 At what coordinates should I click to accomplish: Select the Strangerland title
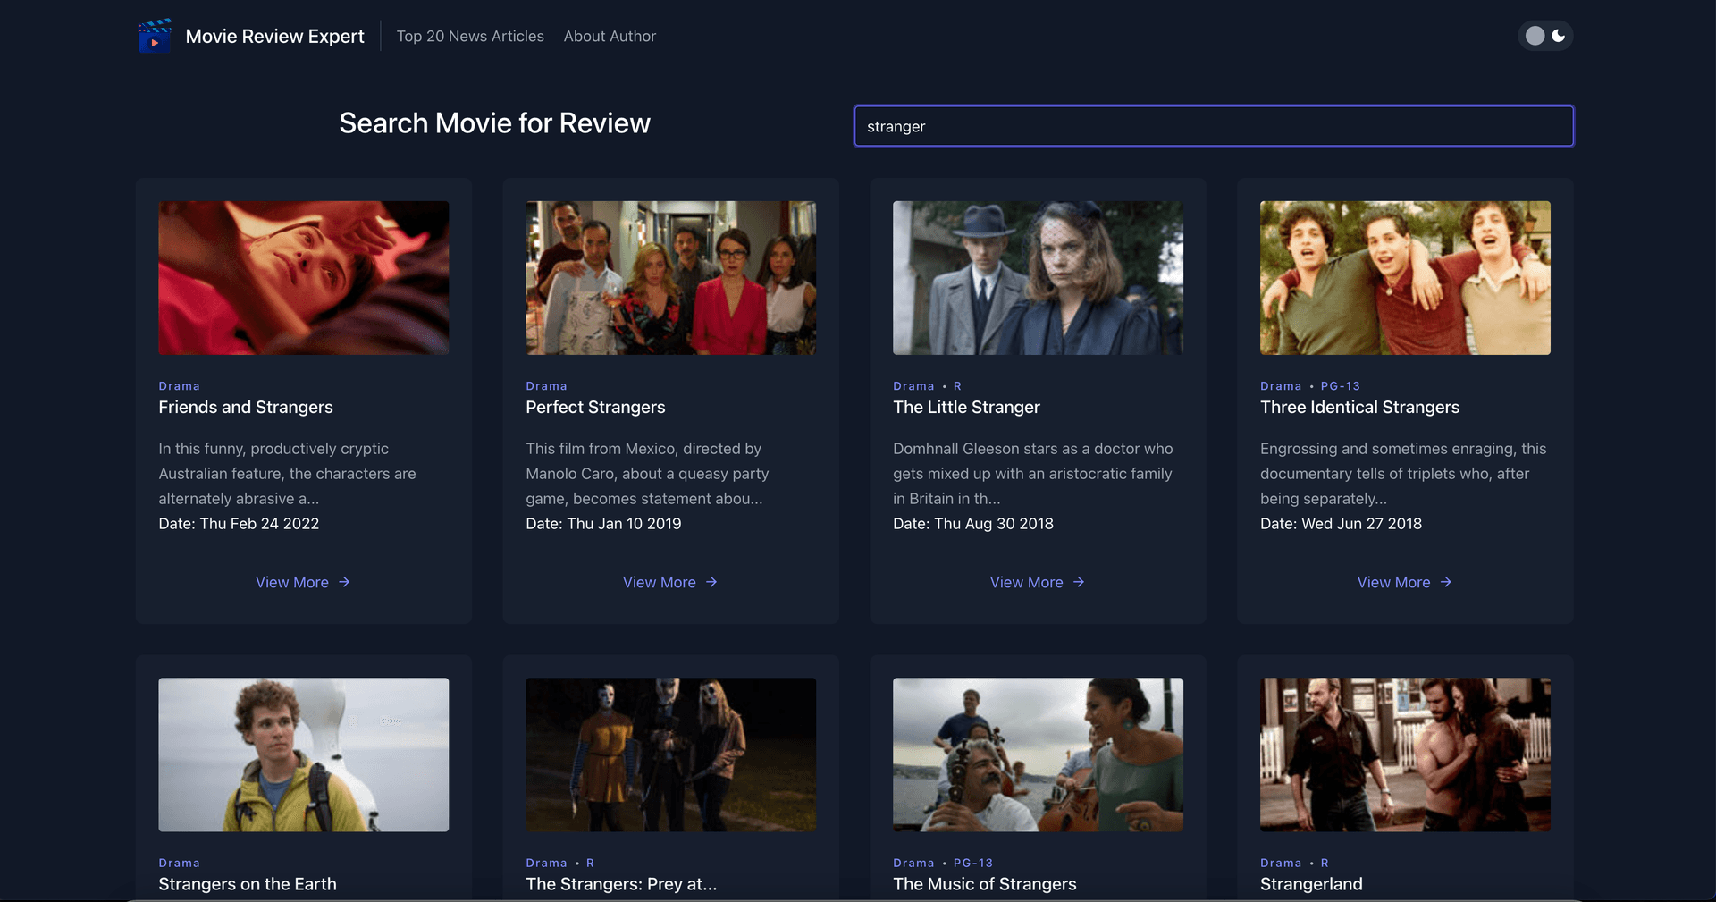tap(1311, 884)
